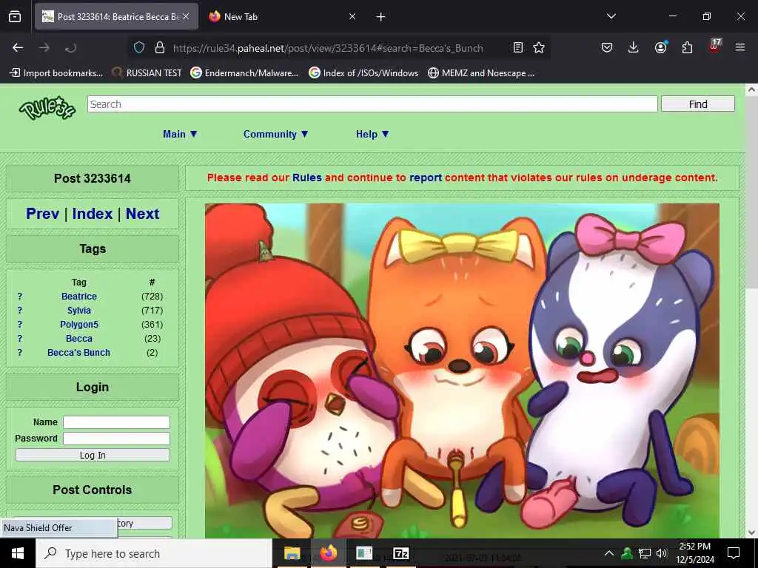Open the extensions puzzle menu
The width and height of the screenshot is (758, 568).
687,47
